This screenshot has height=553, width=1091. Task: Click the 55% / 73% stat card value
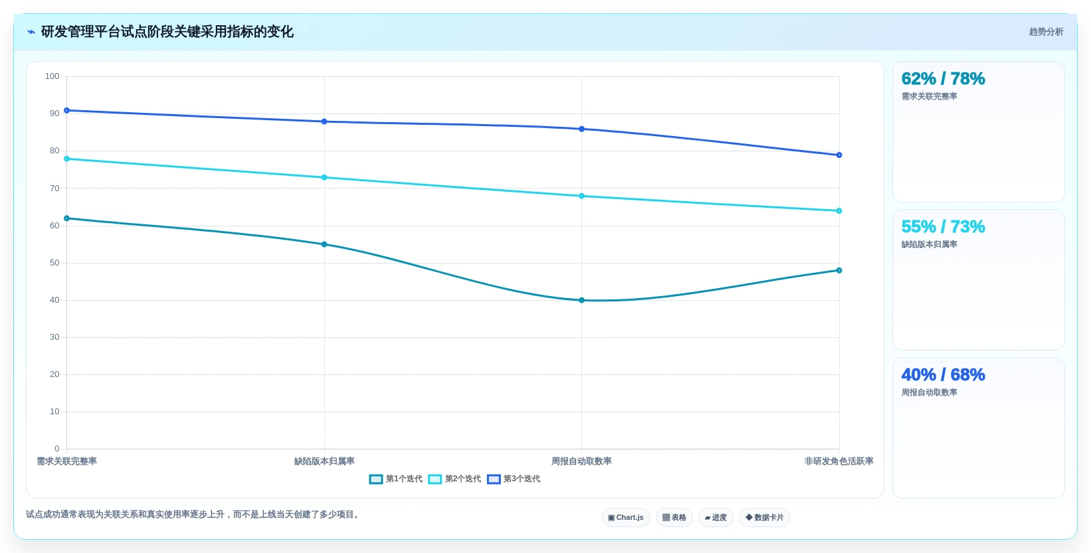943,227
